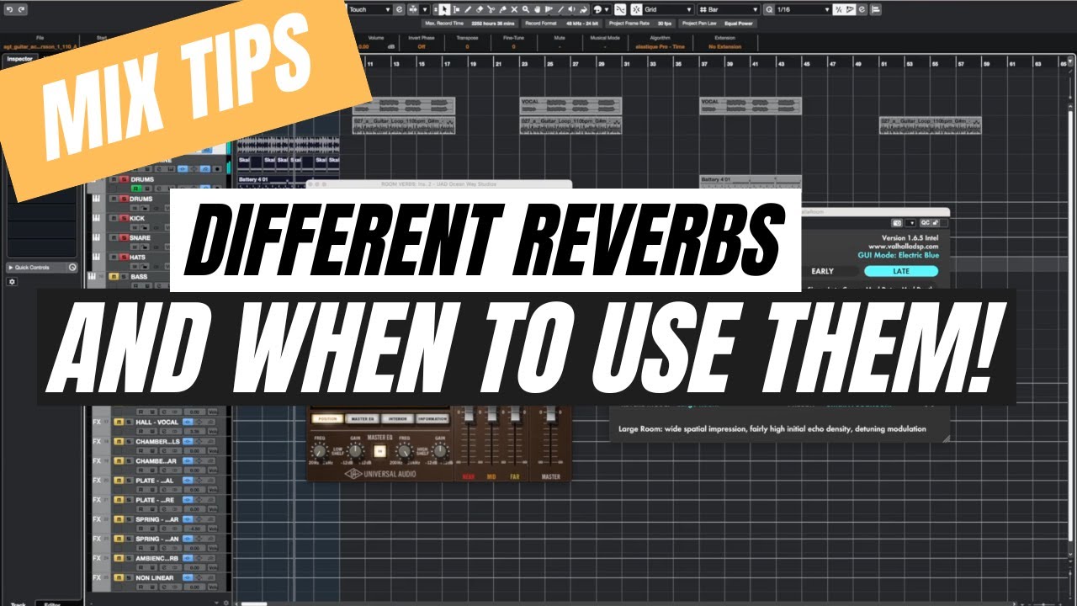Select POSITION tab in Ocean Way plugin
This screenshot has height=606, width=1077.
(327, 419)
